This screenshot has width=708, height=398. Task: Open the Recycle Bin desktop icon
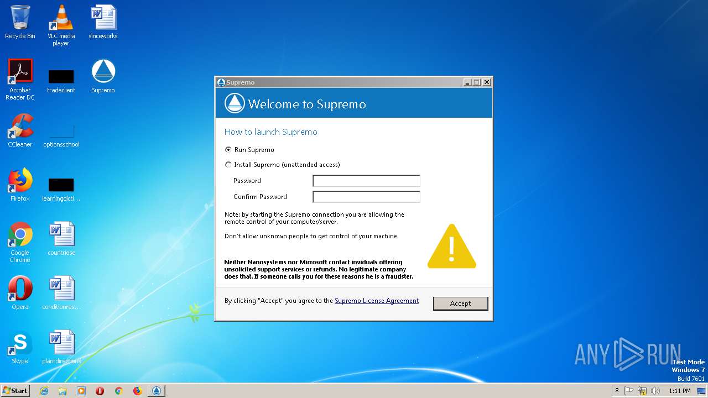pyautogui.click(x=20, y=22)
